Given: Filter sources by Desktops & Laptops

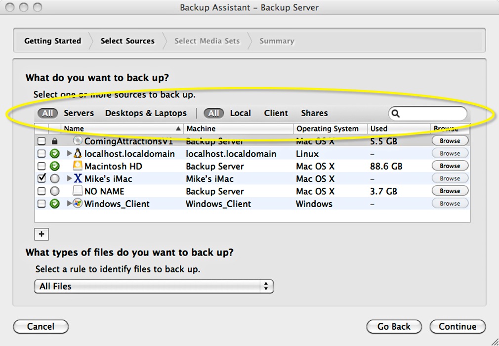Looking at the screenshot, I should click(x=146, y=113).
